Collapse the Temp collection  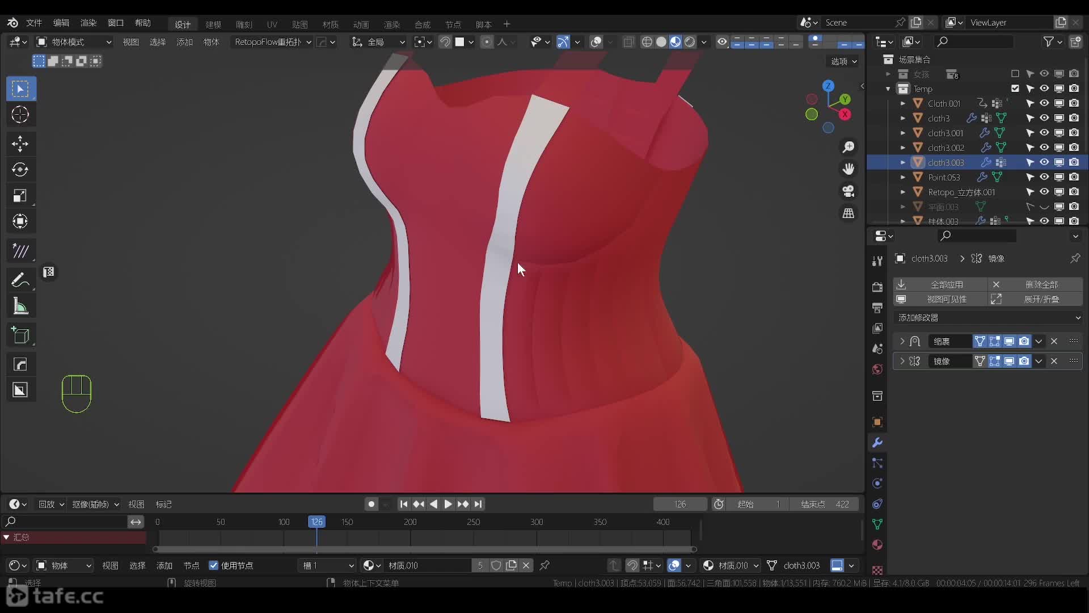[888, 89]
